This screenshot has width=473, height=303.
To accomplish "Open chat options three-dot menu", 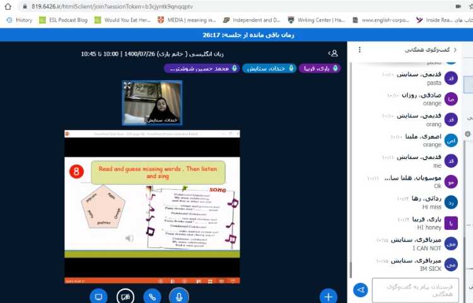I will tap(358, 49).
